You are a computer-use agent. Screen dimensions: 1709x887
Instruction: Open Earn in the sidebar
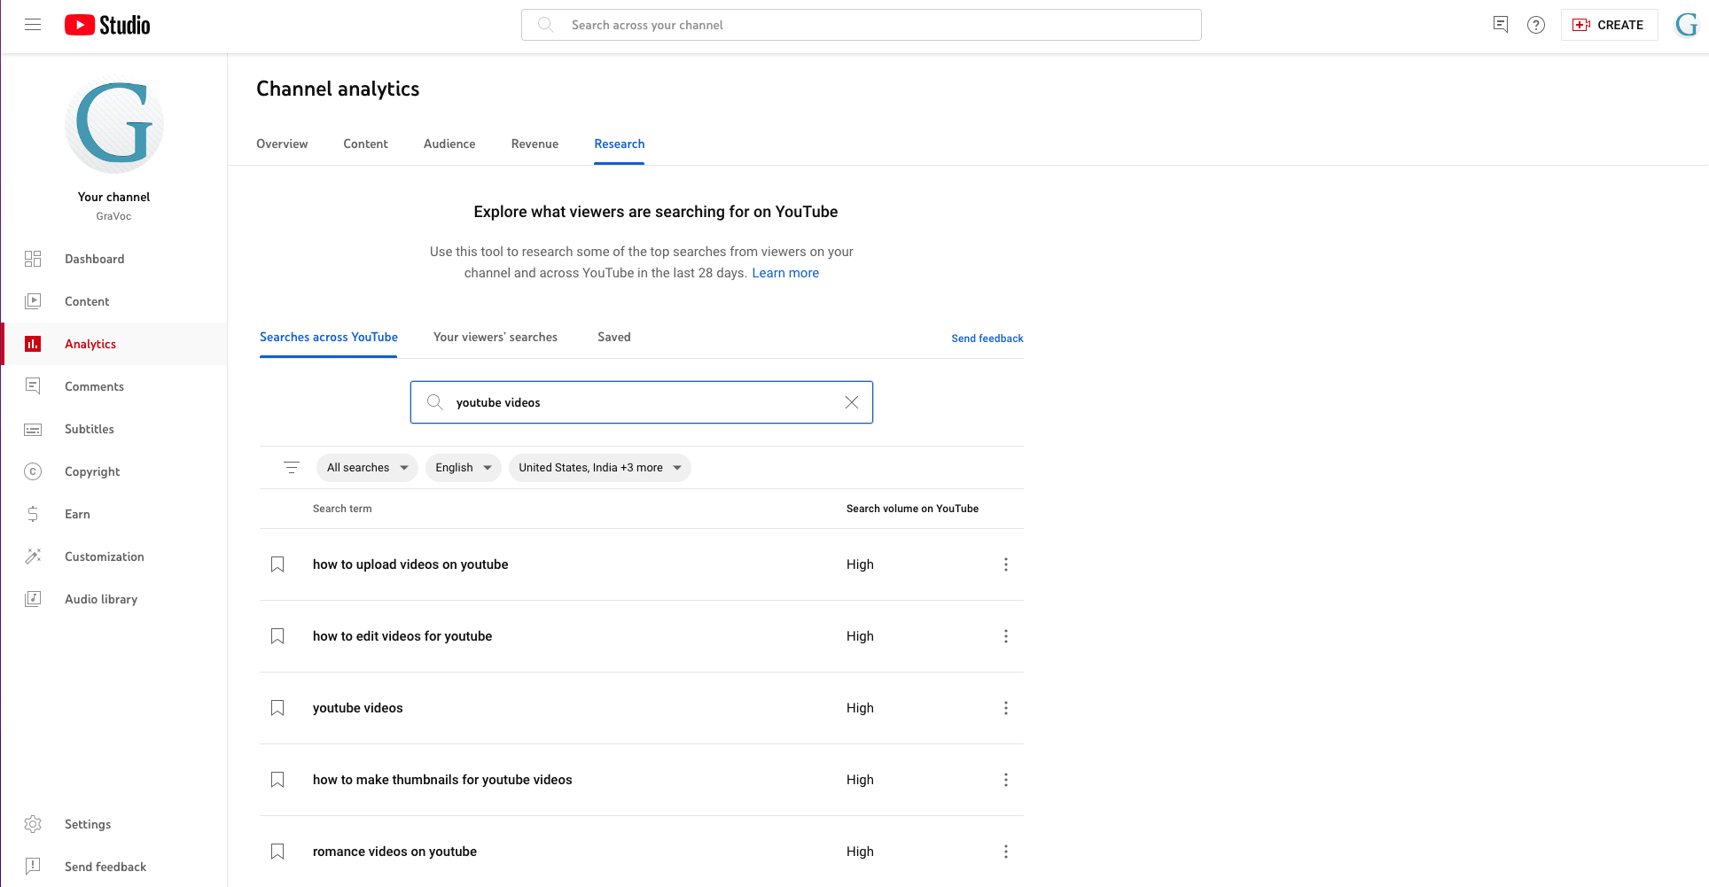click(113, 514)
